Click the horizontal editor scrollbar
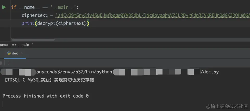 pyautogui.click(x=33, y=39)
